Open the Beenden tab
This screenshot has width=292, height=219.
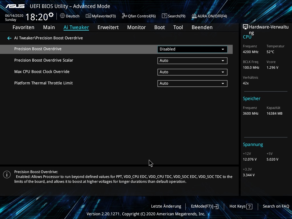pyautogui.click(x=202, y=27)
